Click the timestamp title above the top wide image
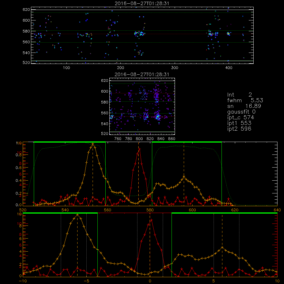 pos(142,3)
